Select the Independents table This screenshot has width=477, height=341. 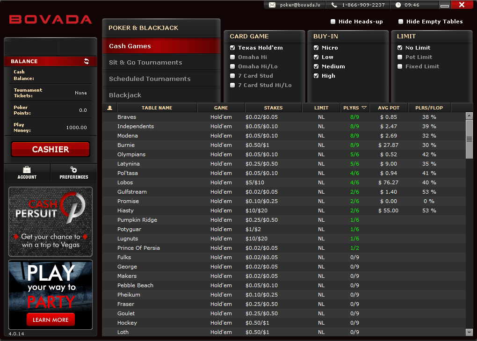tap(283, 126)
